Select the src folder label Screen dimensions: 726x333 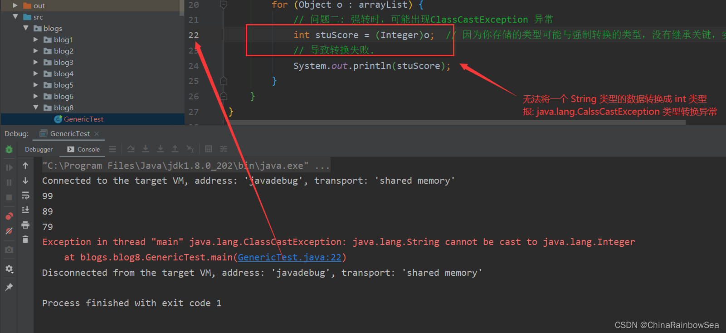(38, 17)
